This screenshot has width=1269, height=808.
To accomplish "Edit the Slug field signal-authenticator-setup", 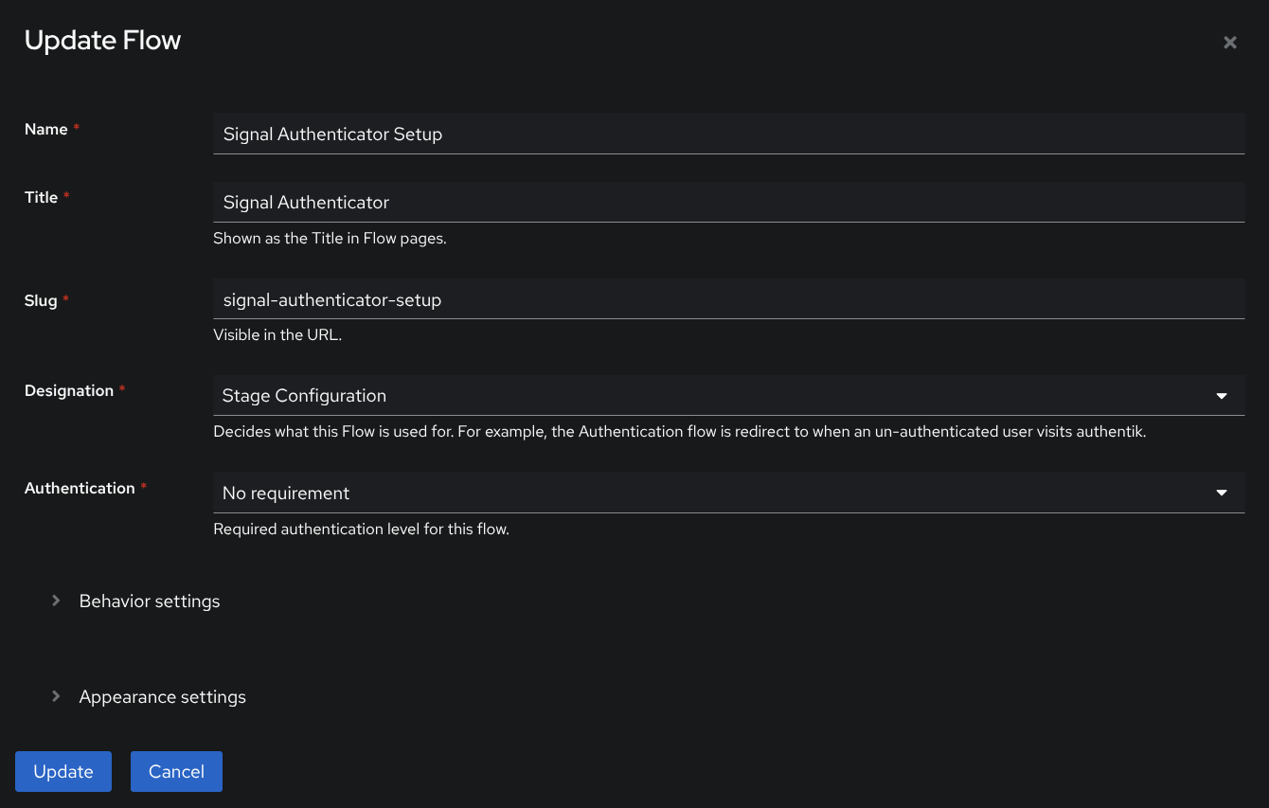I will click(x=727, y=300).
